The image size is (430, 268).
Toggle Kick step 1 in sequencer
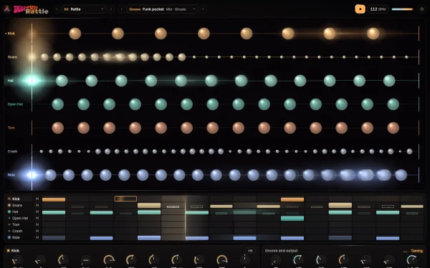coord(54,199)
